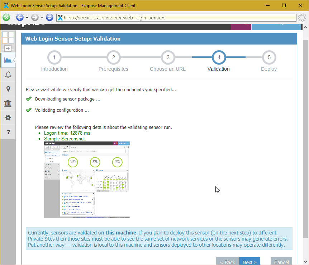Screen dimensions: 309x265
Task: Click the Cancel button
Action: 281,261
